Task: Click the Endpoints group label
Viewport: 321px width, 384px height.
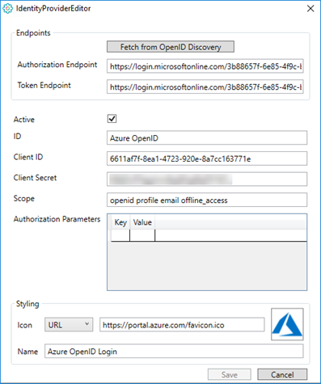Action: 33,33
